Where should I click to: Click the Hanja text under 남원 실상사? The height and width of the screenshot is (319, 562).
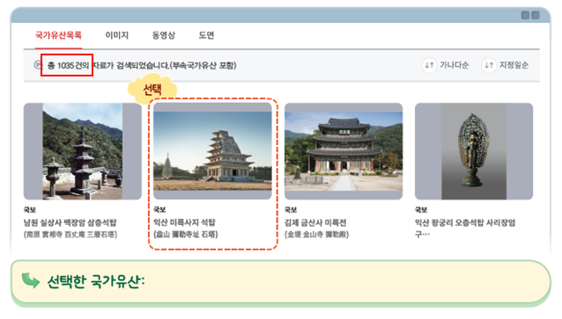point(70,235)
